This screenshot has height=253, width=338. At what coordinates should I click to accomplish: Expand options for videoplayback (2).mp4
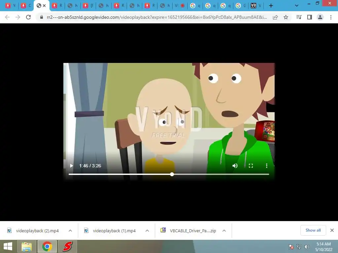pyautogui.click(x=70, y=231)
